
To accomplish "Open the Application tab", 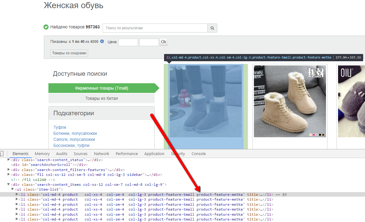I will click(154, 154).
